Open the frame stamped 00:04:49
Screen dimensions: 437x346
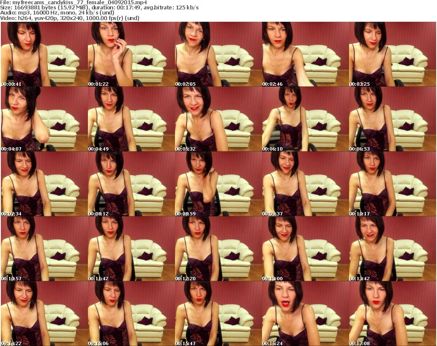(131, 119)
